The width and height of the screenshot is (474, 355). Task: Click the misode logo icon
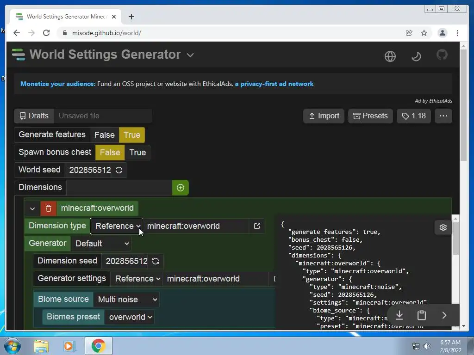click(19, 55)
